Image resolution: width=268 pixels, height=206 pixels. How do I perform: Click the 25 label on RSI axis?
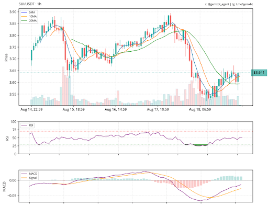(15, 146)
